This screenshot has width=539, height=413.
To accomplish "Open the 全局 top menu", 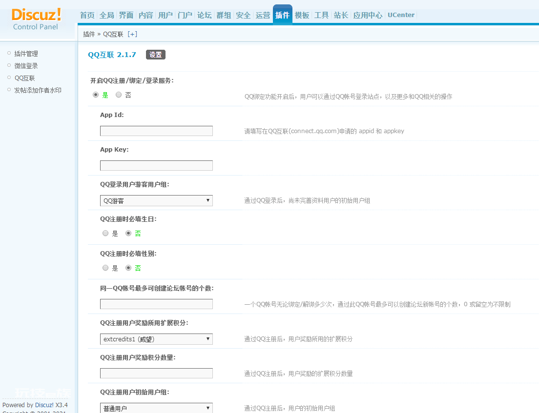I will (x=106, y=15).
